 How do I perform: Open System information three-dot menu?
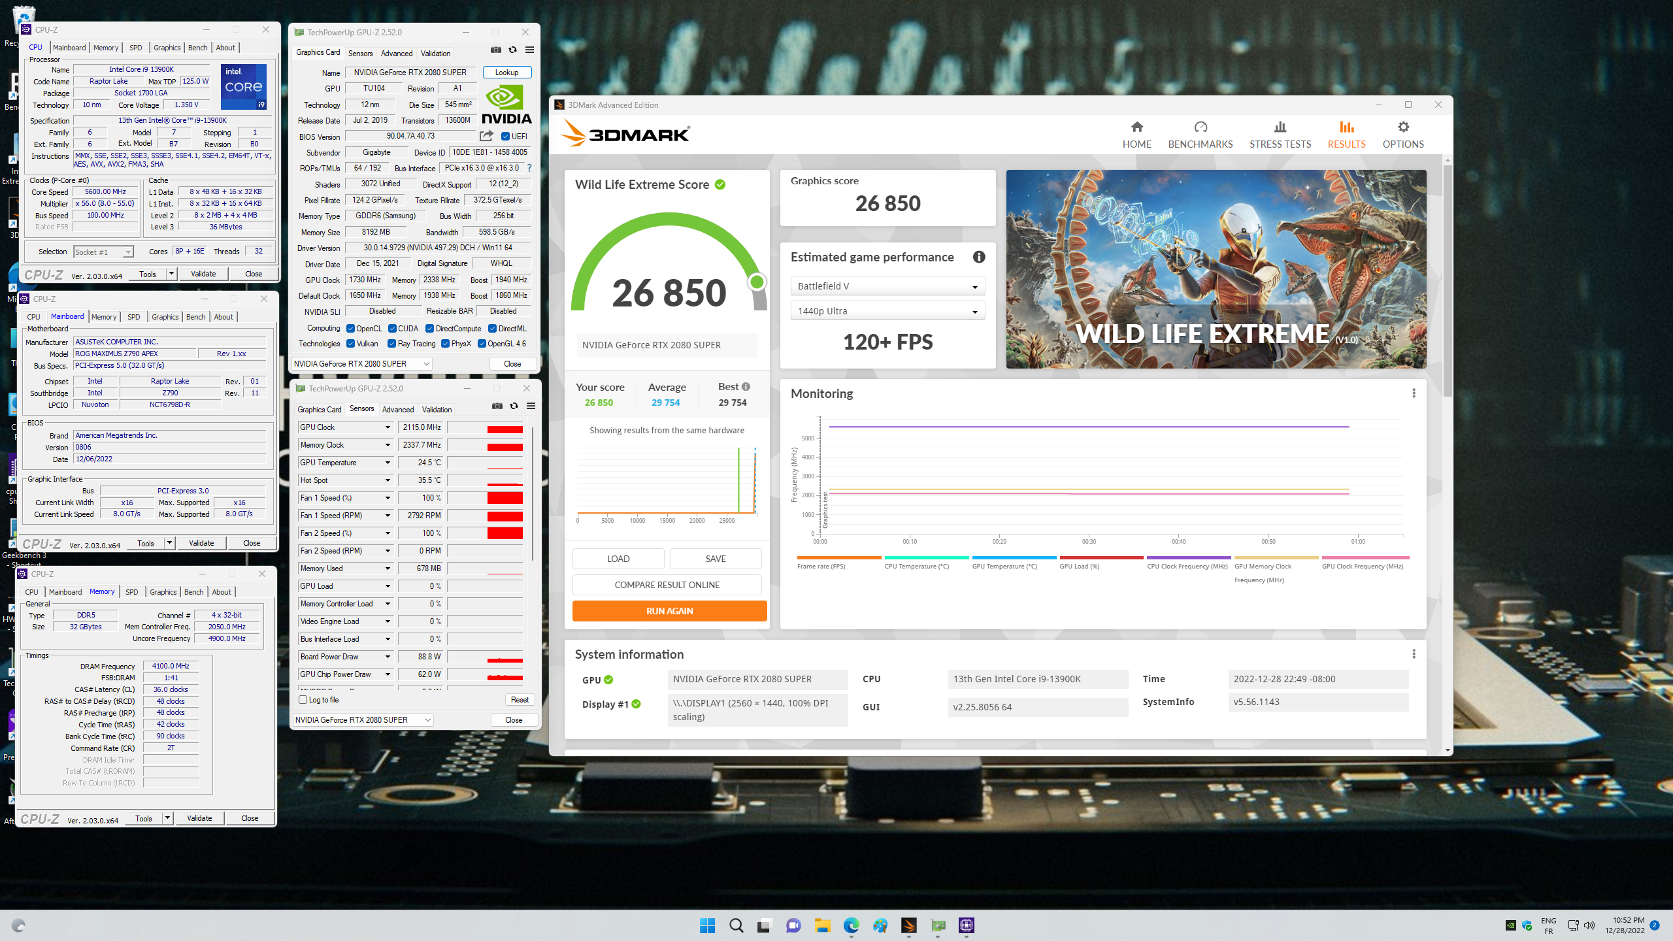coord(1414,654)
